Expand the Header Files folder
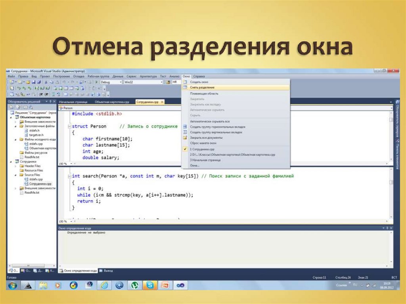406x304 pixels. point(15,166)
